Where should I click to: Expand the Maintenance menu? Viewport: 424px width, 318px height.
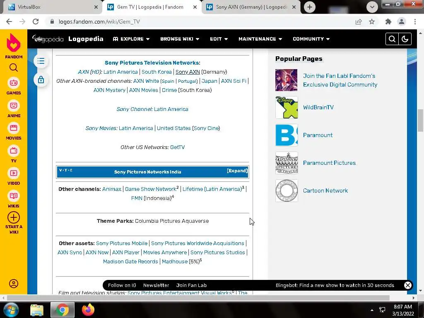[x=260, y=39]
